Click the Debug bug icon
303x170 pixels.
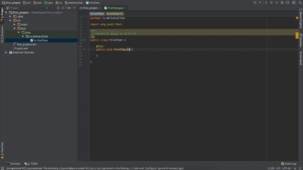271,2
